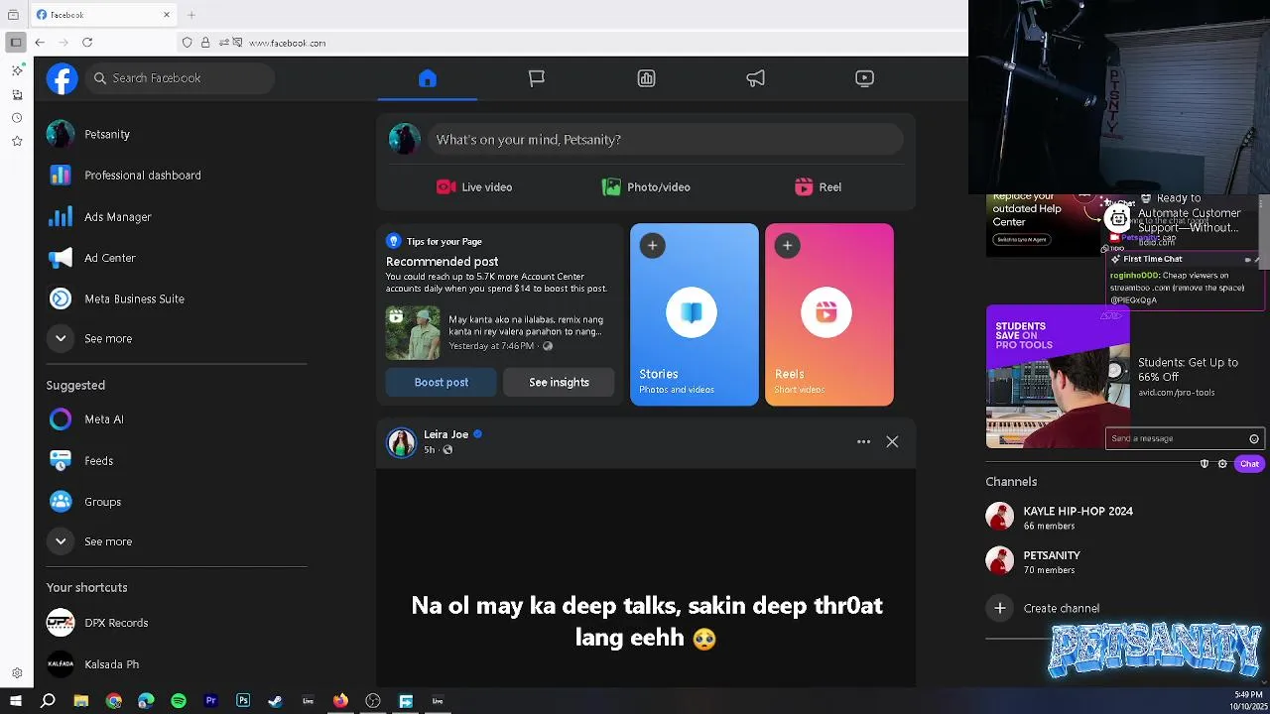This screenshot has width=1270, height=714.
Task: Open browser history clock icon in sidebar
Action: [x=17, y=118]
